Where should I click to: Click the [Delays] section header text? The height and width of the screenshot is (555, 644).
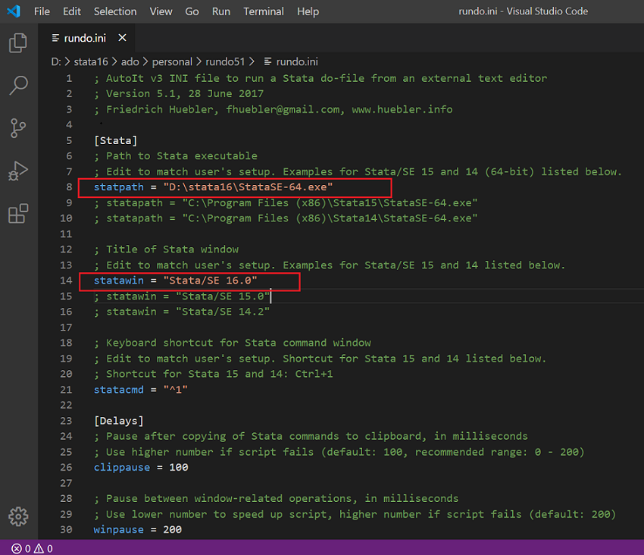pos(119,421)
